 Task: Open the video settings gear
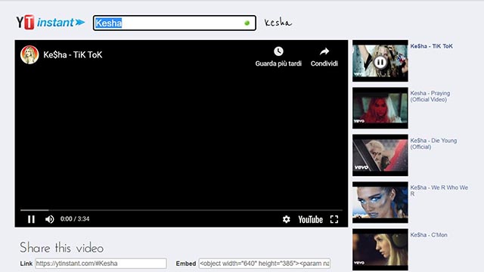click(286, 219)
